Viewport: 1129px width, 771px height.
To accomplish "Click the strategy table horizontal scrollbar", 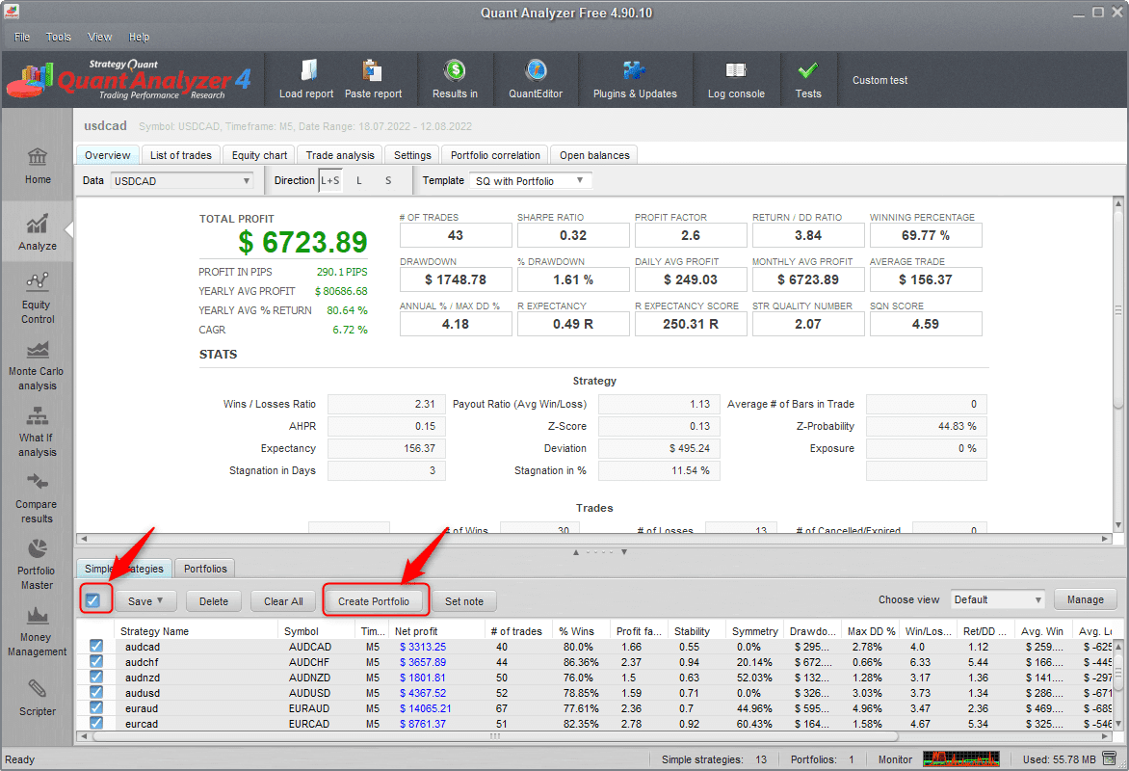I will pos(495,735).
